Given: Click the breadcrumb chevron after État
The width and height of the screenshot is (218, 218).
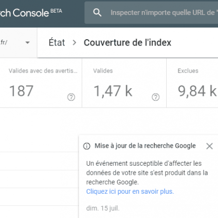Looking at the screenshot, I should pyautogui.click(x=74, y=43).
